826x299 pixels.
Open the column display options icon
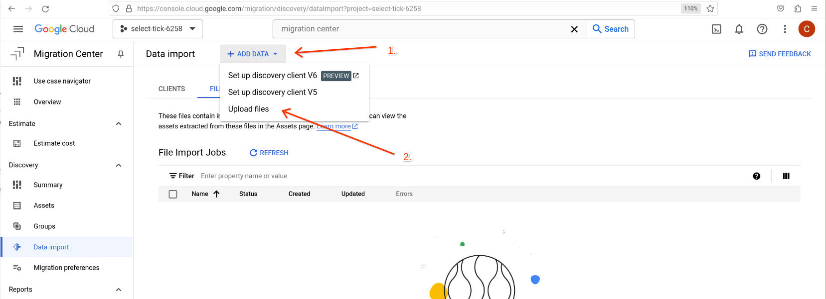(x=786, y=176)
